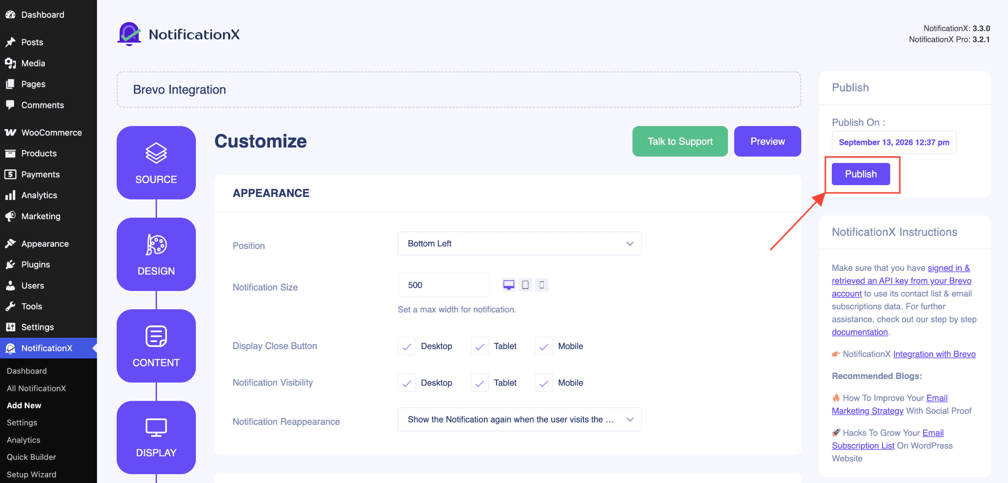Open the Integration with Brevo link
The image size is (1008, 483).
pos(934,354)
